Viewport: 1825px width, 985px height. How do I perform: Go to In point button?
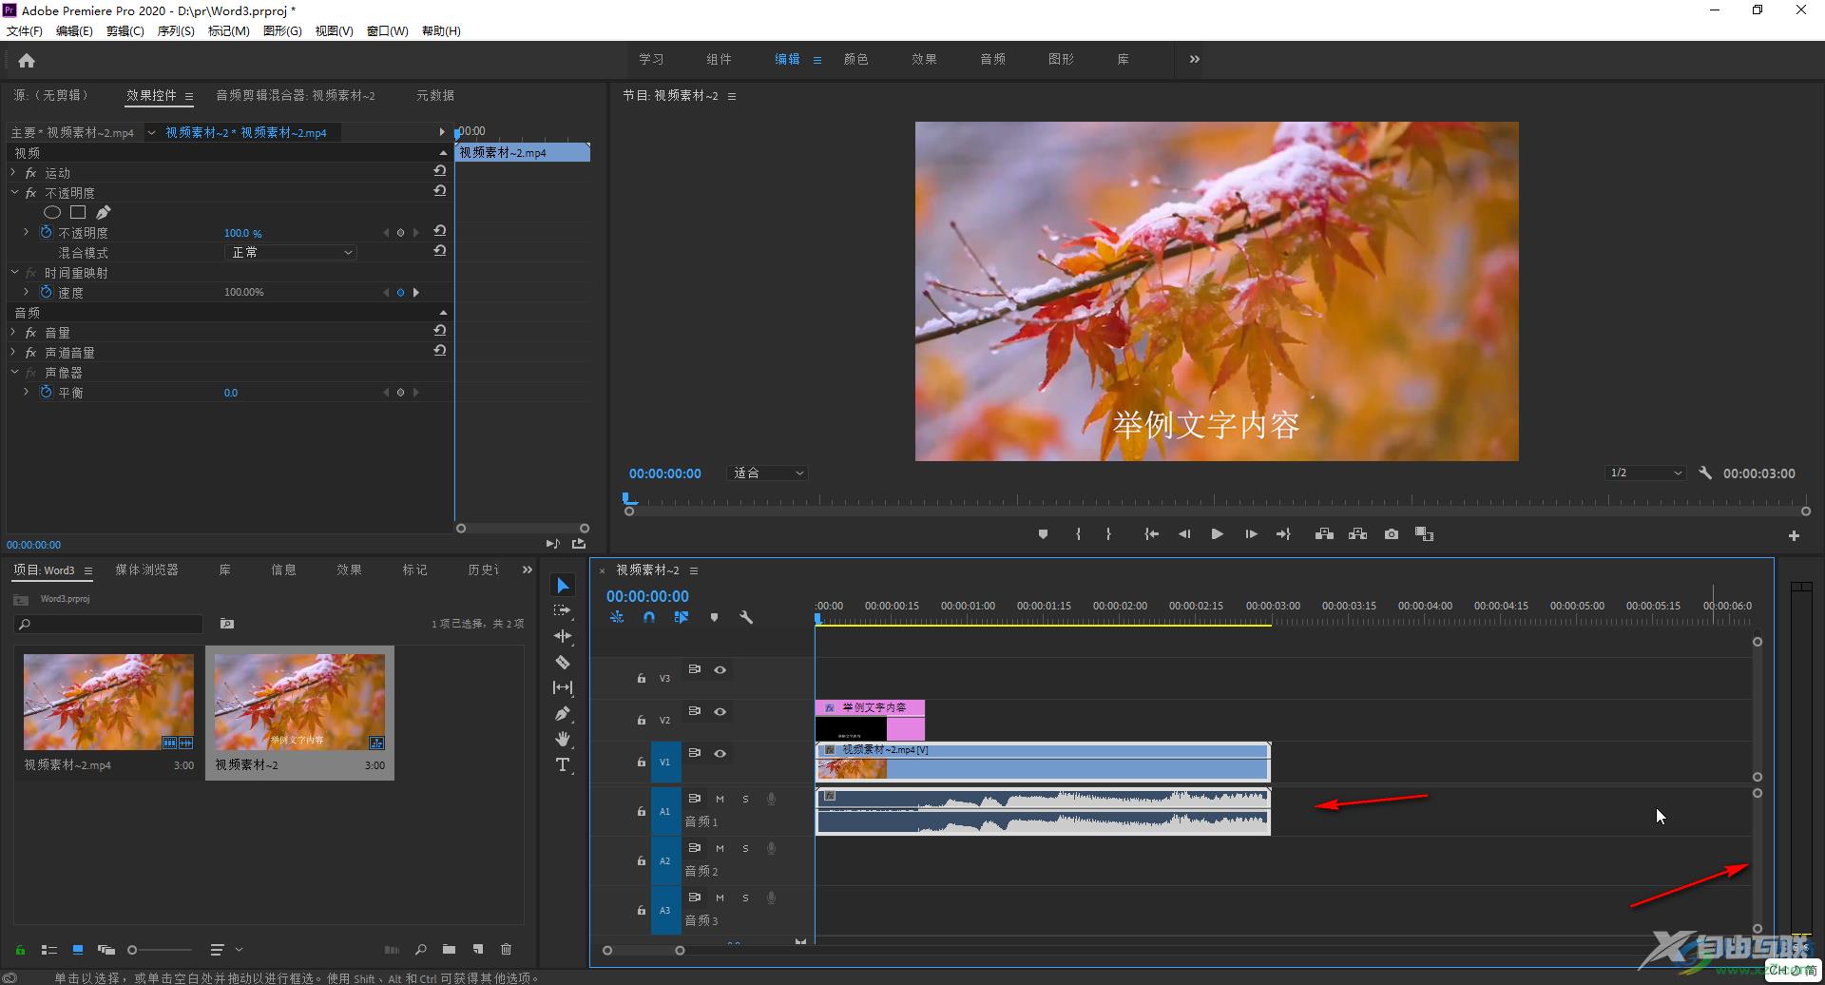pyautogui.click(x=1151, y=534)
